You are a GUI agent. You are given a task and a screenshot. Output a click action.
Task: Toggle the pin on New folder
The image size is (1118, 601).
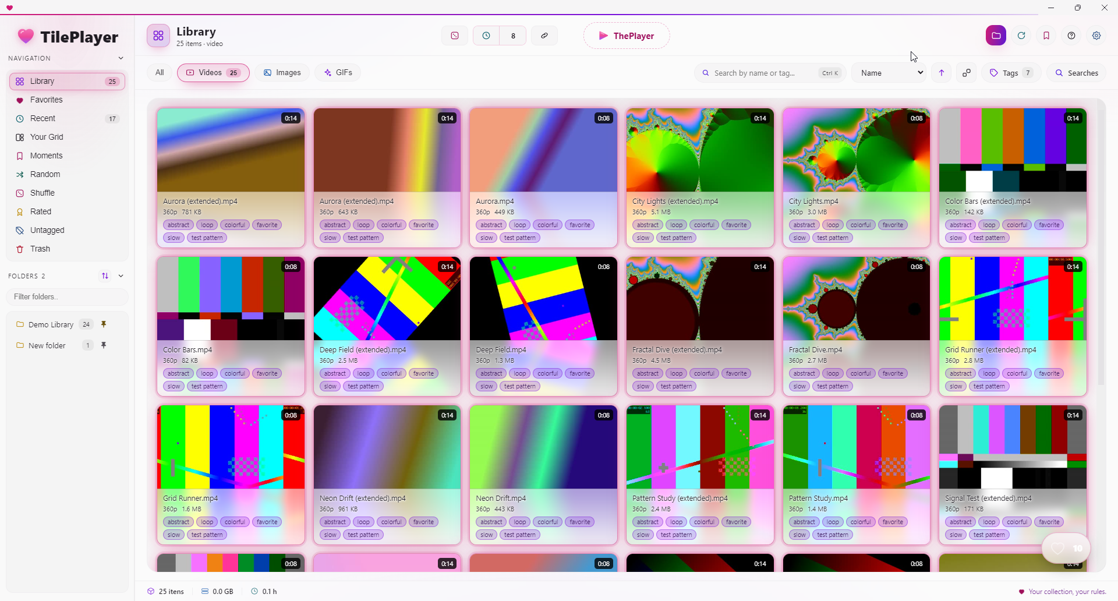(x=104, y=345)
